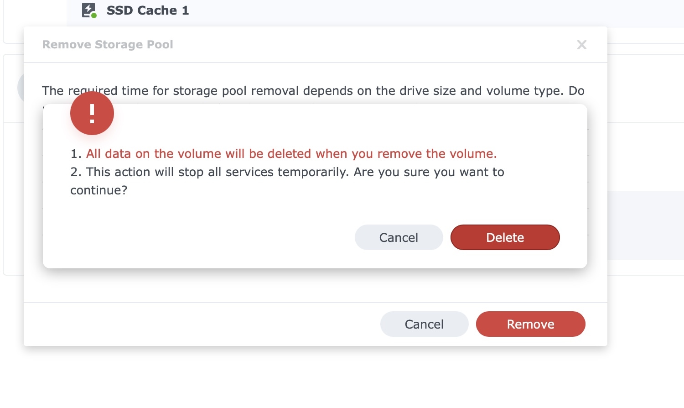Confirm deletion with the Delete button
This screenshot has width=684, height=408.
(x=505, y=237)
